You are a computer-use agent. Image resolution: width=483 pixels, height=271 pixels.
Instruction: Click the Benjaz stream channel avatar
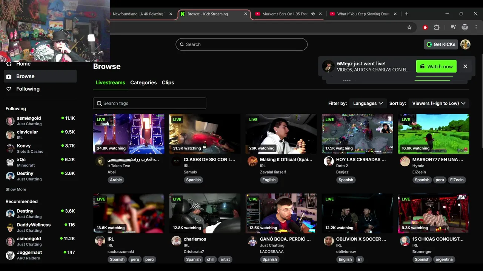pyautogui.click(x=329, y=162)
